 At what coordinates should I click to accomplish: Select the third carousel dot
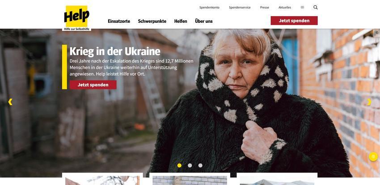(200, 165)
